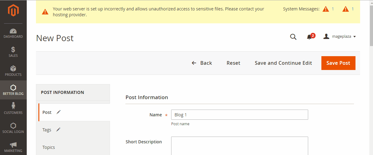Click the first System Messages warning triangle
Viewport: 373px width, 155px height.
point(326,9)
